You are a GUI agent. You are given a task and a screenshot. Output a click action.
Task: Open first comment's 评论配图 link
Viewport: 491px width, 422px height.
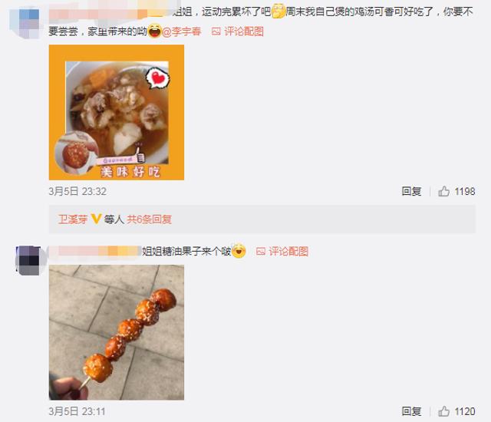(x=244, y=31)
